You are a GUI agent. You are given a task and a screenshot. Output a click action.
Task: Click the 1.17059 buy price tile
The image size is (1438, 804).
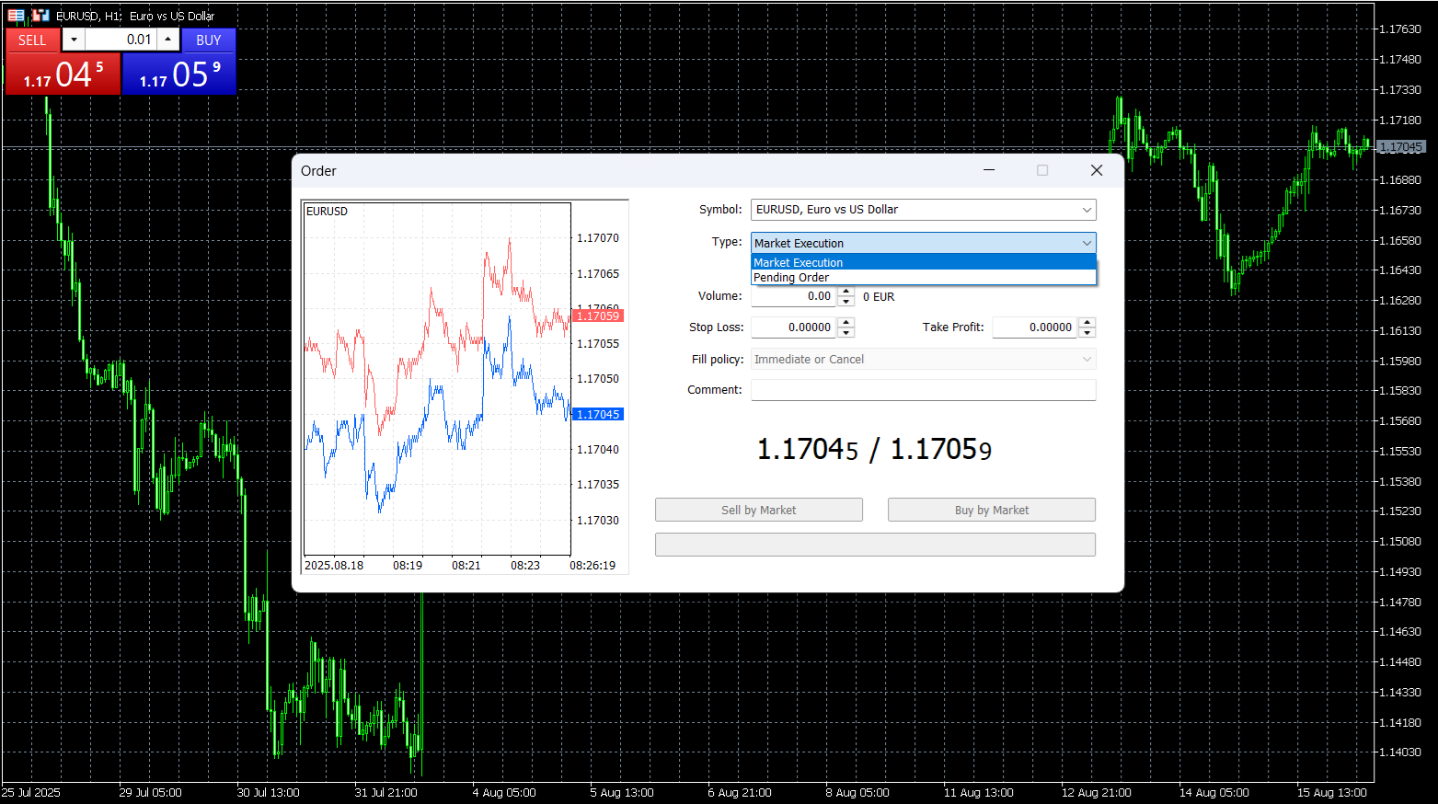[x=179, y=74]
